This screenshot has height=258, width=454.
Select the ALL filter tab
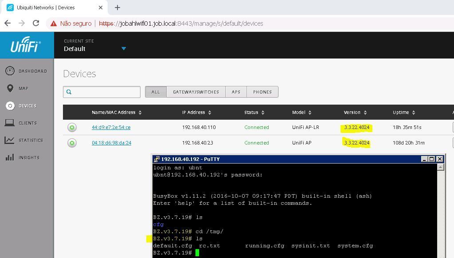[156, 92]
